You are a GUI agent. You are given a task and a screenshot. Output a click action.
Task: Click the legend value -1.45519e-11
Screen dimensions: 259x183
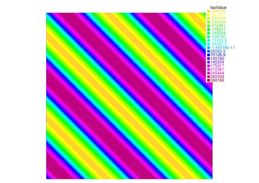[222, 48]
